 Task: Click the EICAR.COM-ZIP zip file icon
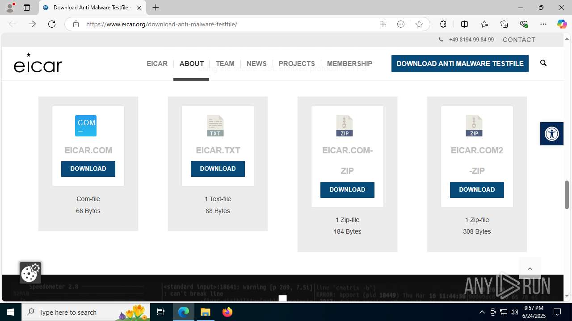click(x=345, y=126)
